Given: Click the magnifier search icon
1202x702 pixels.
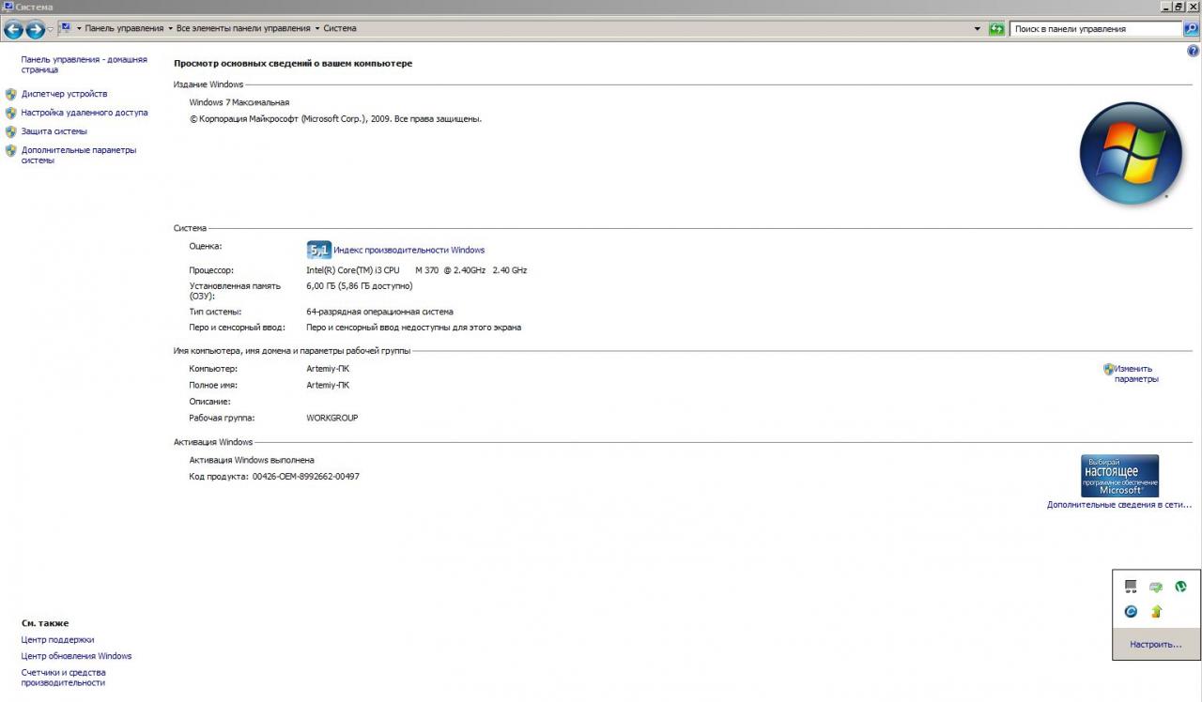Looking at the screenshot, I should (1191, 29).
